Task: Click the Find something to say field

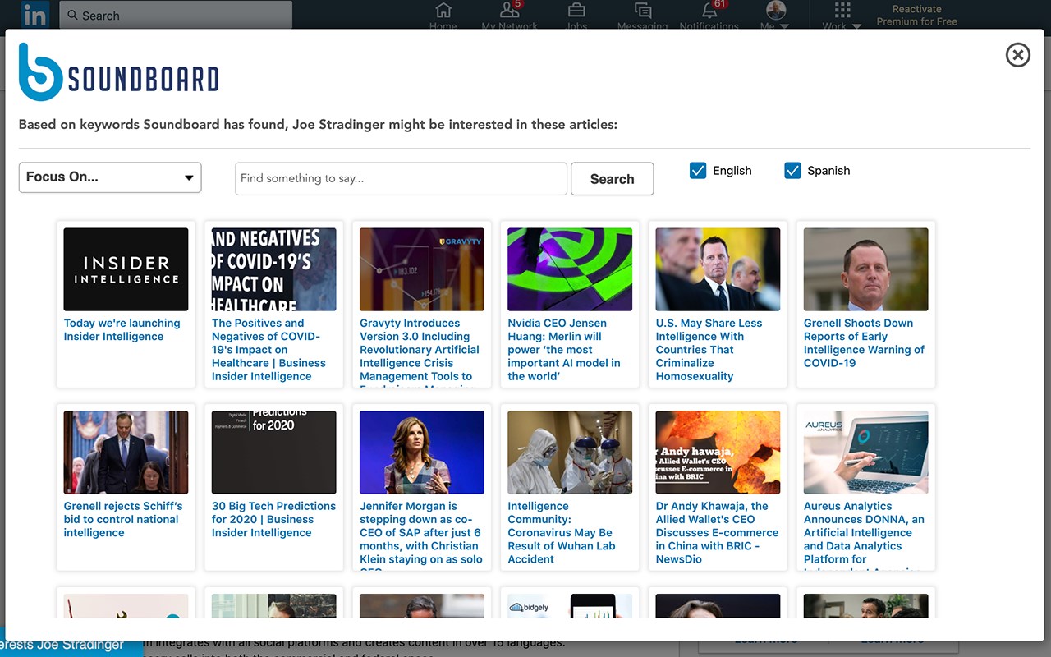Action: pyautogui.click(x=401, y=179)
